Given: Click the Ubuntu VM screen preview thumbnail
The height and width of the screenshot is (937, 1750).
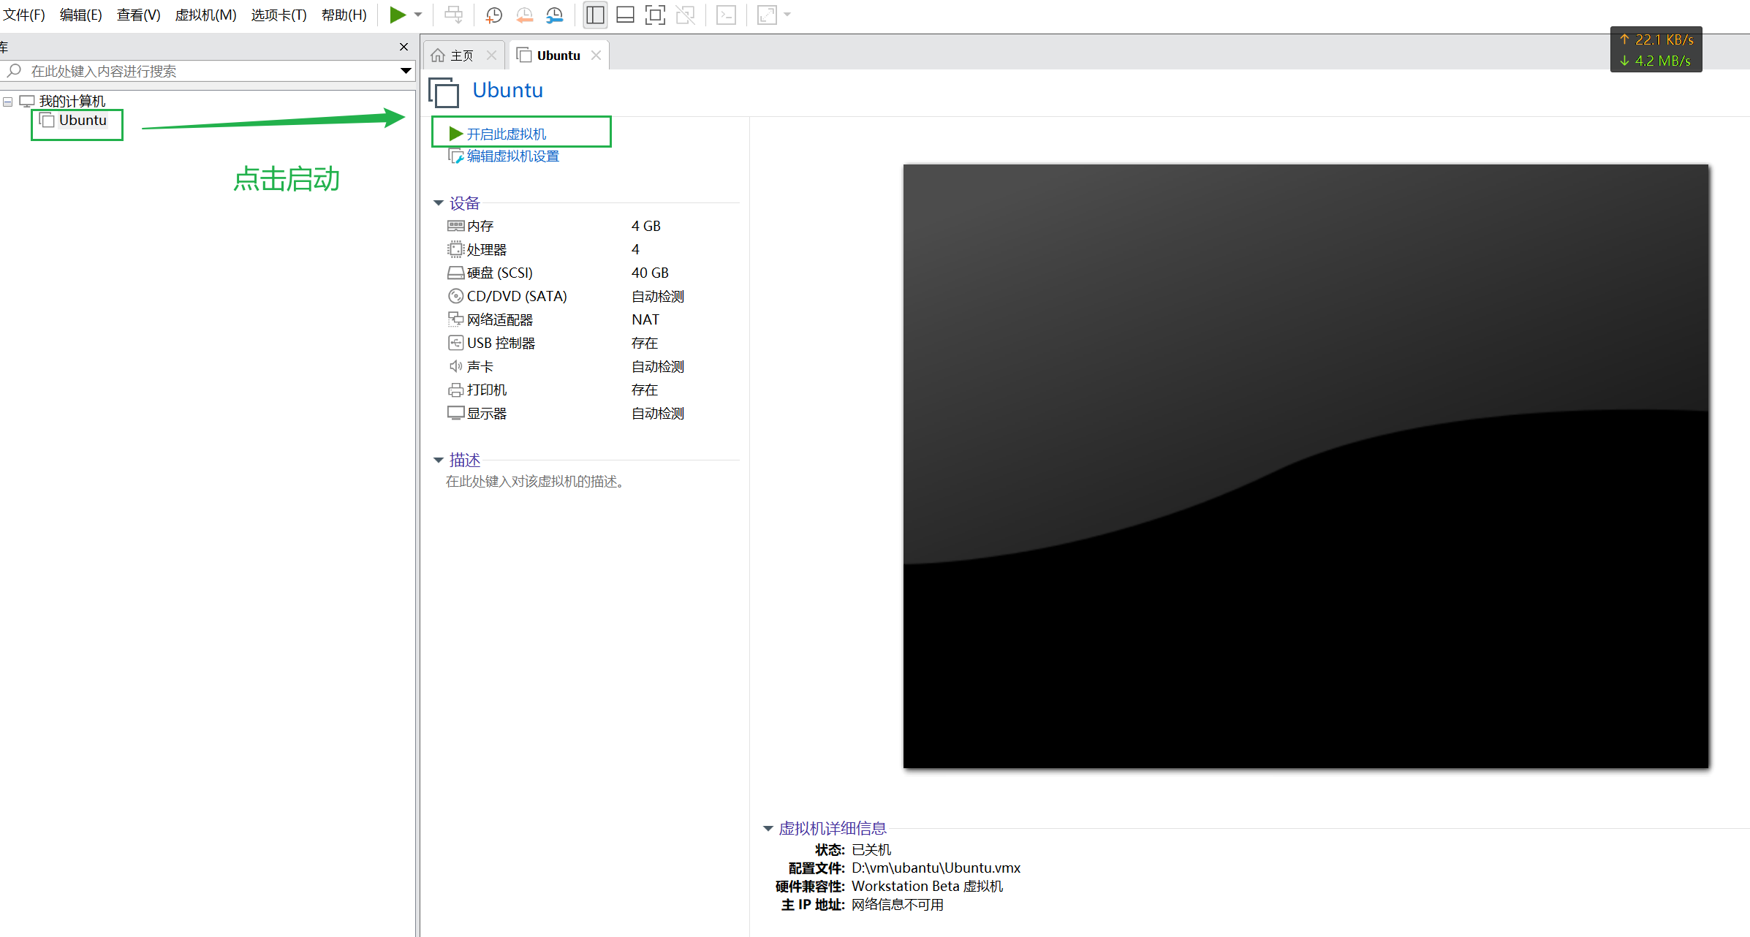Looking at the screenshot, I should click(1306, 466).
